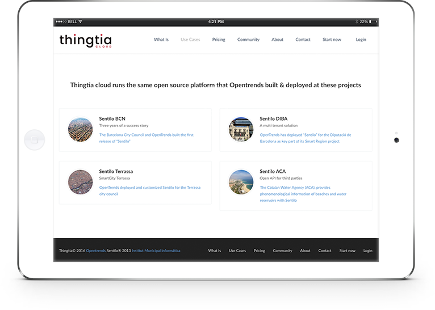Open Institut Municipal Informàtica footer link
This screenshot has width=435, height=310.
tap(156, 250)
